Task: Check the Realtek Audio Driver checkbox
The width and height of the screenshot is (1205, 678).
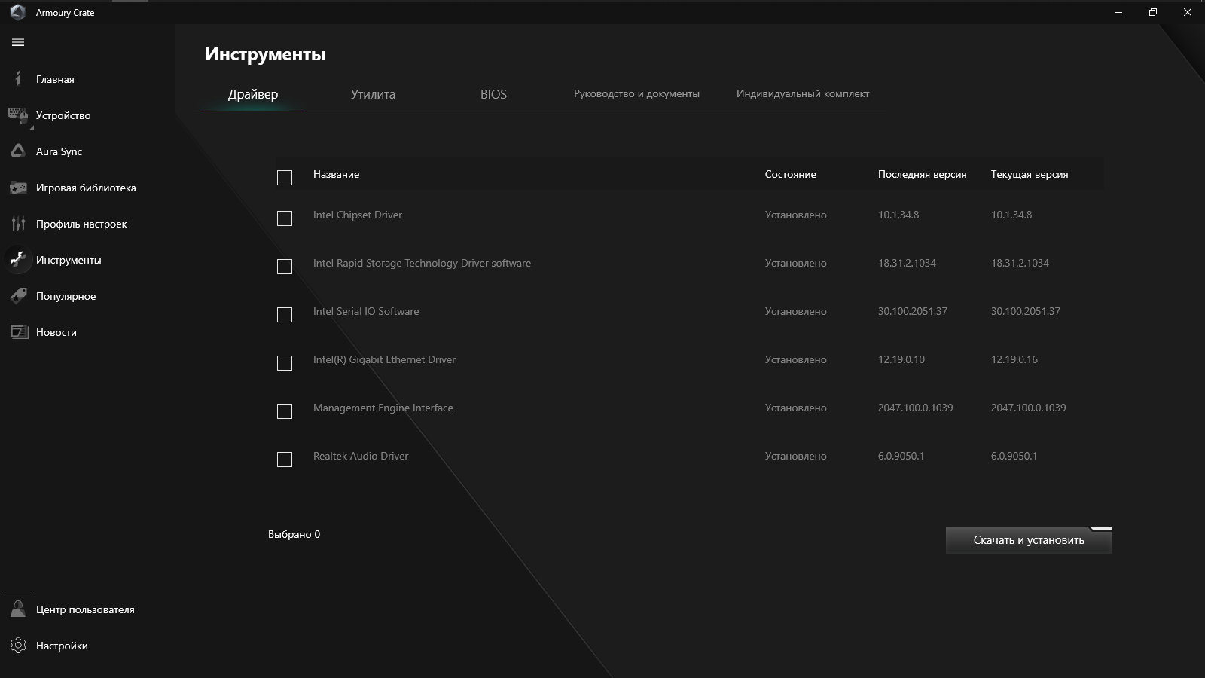Action: click(285, 460)
